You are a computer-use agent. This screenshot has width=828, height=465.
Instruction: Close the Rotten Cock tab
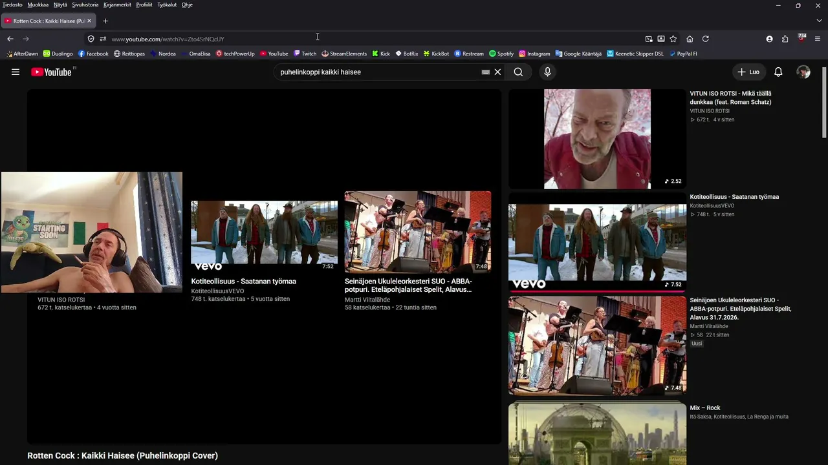click(89, 21)
